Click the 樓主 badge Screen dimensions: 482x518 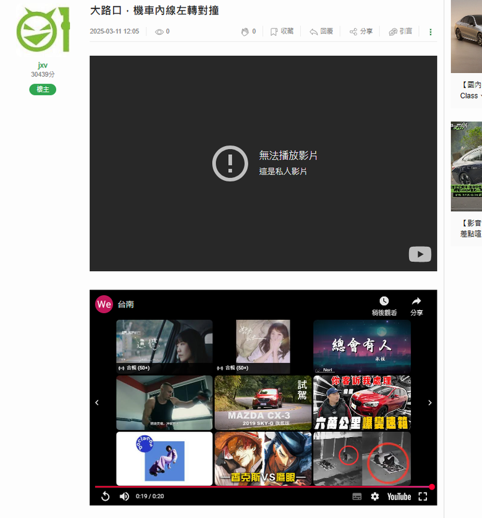43,89
